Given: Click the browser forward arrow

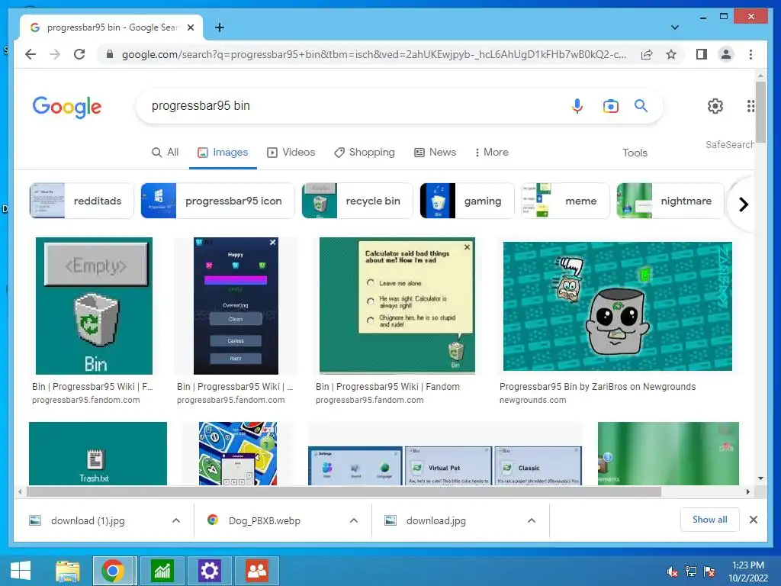Looking at the screenshot, I should coord(55,54).
